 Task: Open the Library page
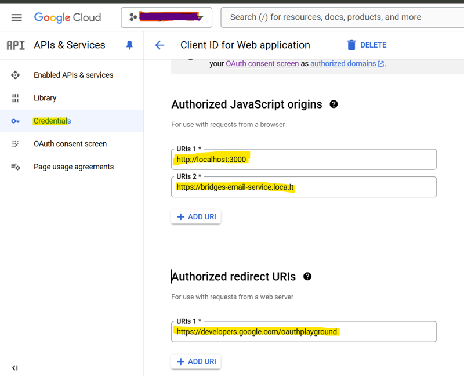coord(45,98)
